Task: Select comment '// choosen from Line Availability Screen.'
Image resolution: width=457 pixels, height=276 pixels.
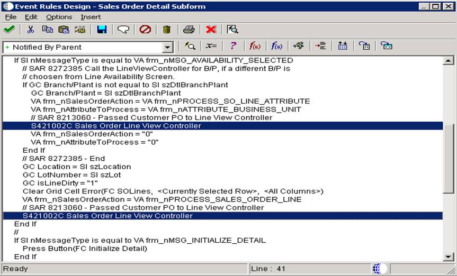Action: pos(98,77)
